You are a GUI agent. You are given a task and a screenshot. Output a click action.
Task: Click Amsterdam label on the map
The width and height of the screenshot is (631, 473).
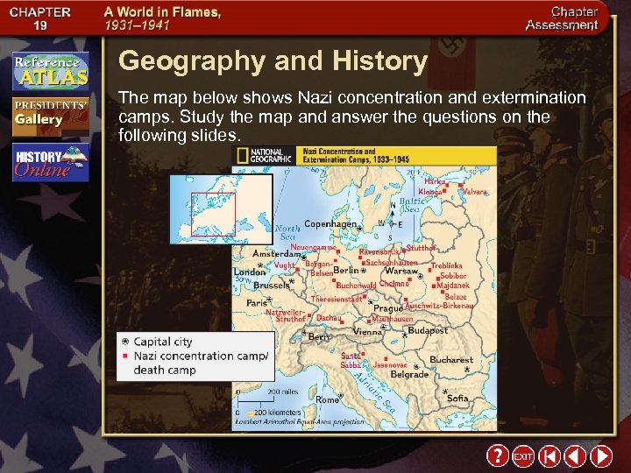(x=276, y=254)
